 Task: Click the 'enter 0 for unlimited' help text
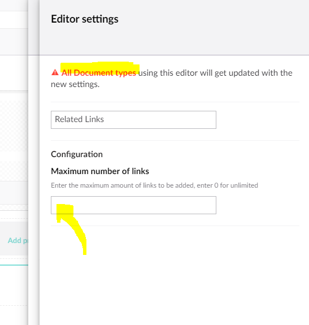tap(228, 185)
